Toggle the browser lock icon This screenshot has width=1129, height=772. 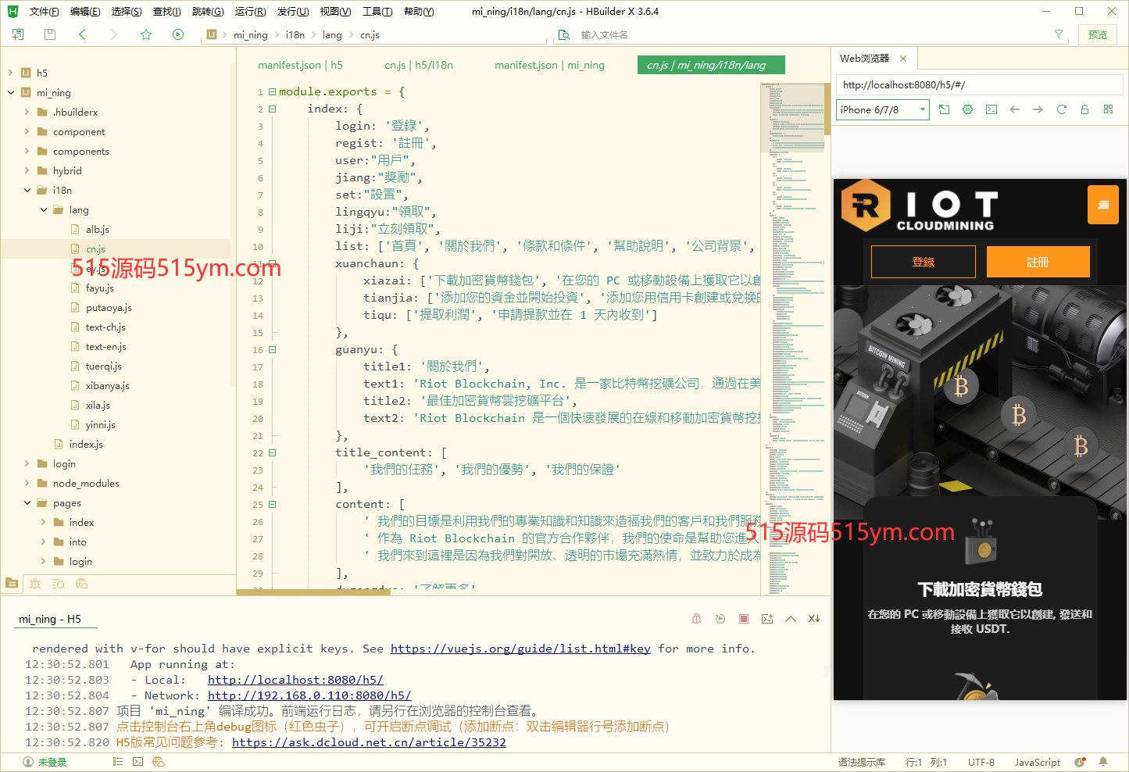coord(1084,109)
